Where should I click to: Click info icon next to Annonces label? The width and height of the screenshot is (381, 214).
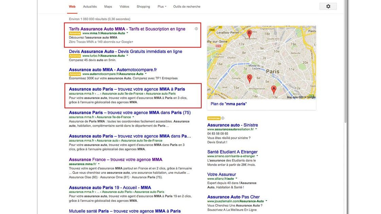(223, 118)
